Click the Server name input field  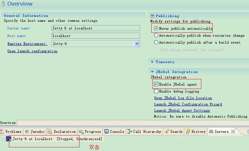click(x=96, y=28)
